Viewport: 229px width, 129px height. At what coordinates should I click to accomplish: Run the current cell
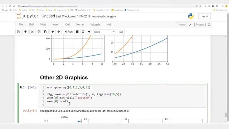[x=68, y=32]
